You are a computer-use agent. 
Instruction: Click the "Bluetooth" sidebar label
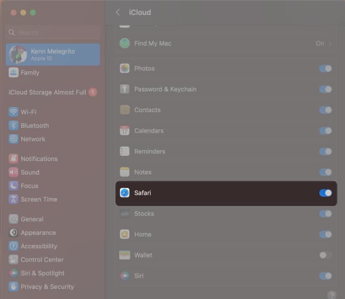coord(35,125)
